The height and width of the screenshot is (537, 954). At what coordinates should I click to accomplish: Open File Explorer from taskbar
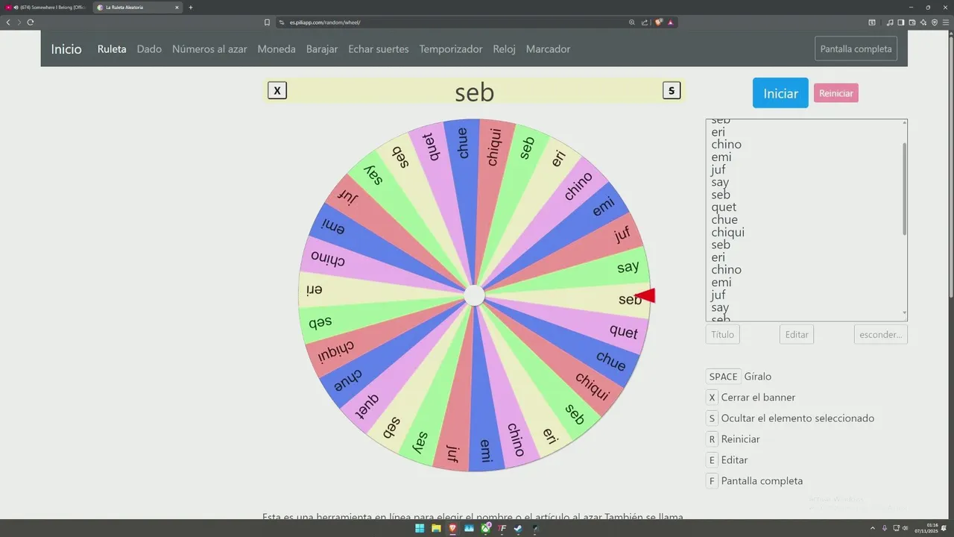pos(436,529)
